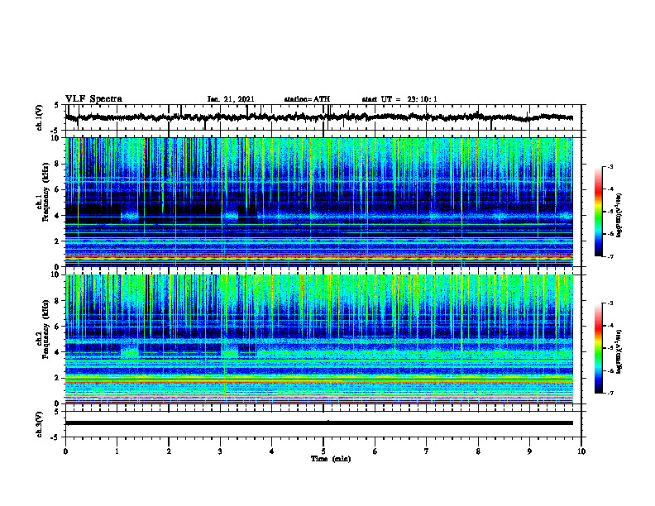Image resolution: width=655 pixels, height=506 pixels.
Task: Click the ch.2 colorbar 'log(PSD)' label
Action: 619,351
